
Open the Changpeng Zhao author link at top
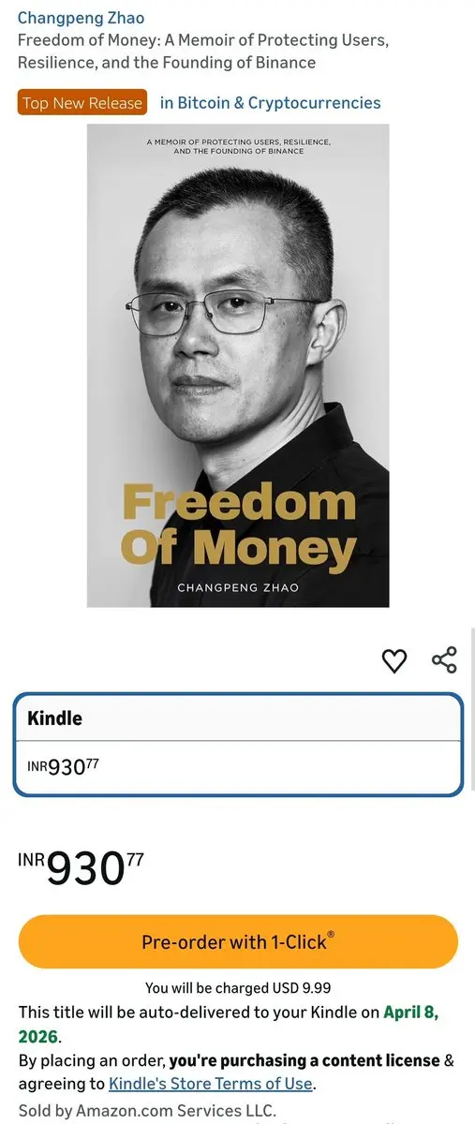click(x=81, y=18)
